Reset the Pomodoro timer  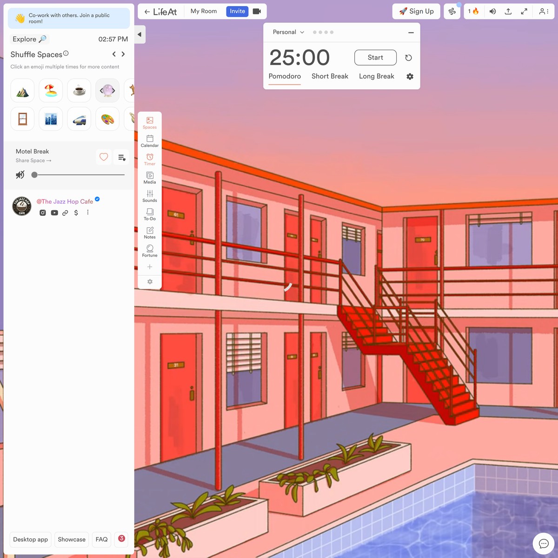[408, 58]
